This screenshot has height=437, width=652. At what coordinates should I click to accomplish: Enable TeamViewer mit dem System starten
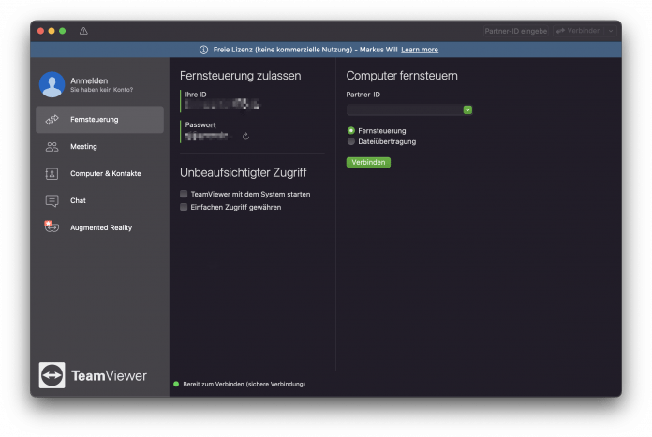click(184, 194)
